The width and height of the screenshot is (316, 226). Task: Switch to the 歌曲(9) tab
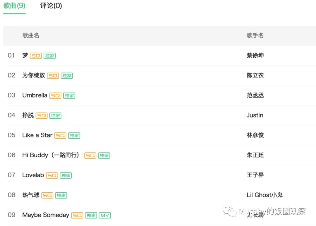click(x=14, y=6)
